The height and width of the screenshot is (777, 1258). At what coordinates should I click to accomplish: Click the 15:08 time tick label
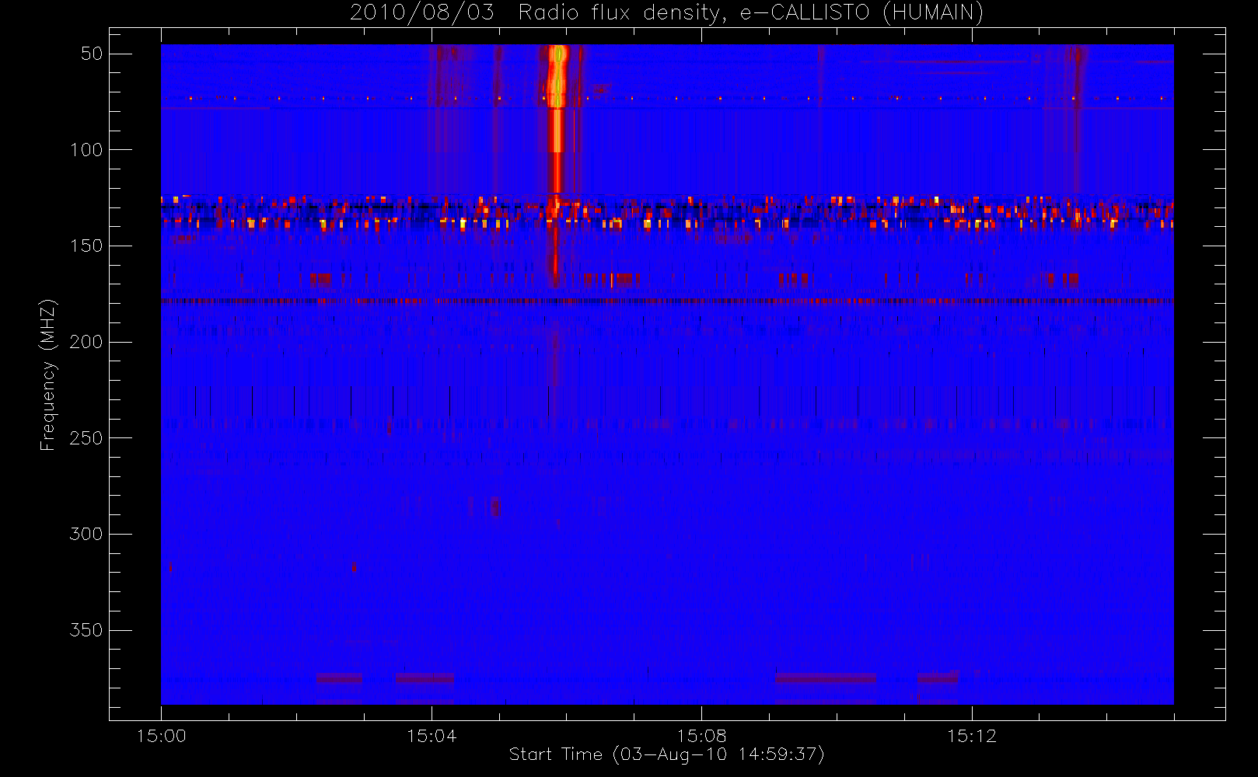click(x=701, y=736)
